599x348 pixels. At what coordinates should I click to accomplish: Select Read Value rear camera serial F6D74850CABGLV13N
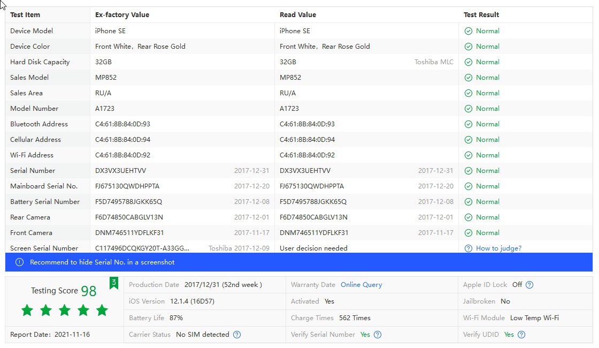pos(313,217)
